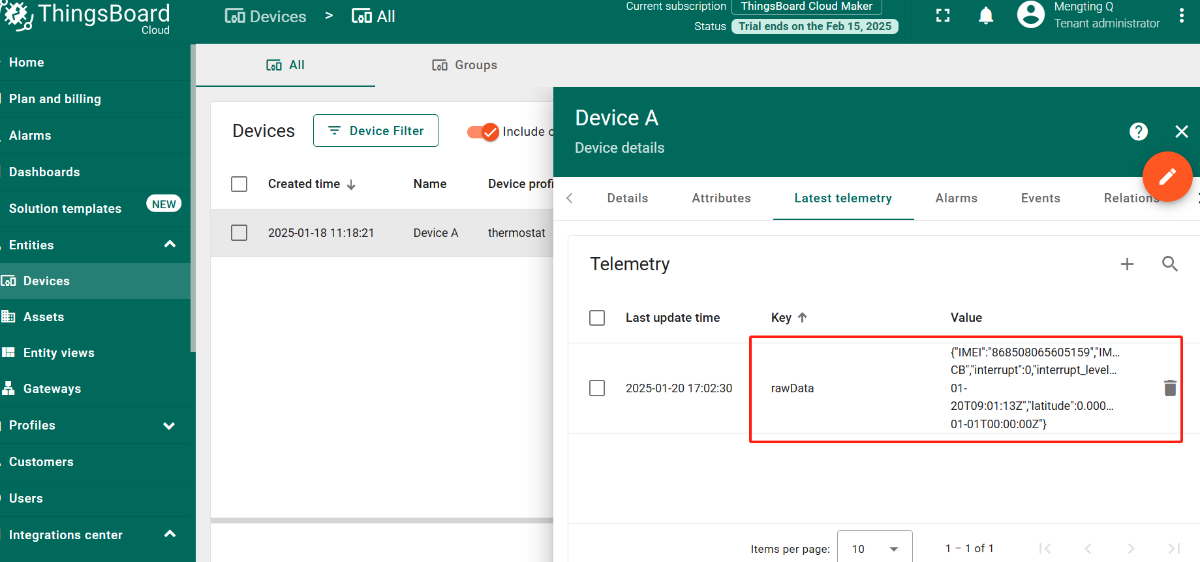Open the notifications bell
The height and width of the screenshot is (562, 1200).
986,16
